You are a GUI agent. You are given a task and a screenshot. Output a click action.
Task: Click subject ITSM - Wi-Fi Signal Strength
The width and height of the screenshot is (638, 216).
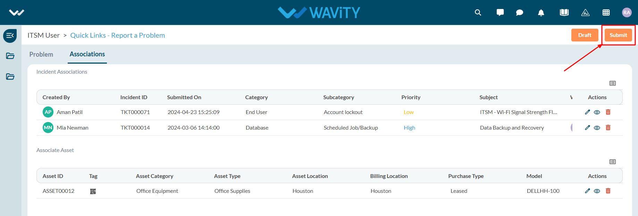tap(519, 112)
